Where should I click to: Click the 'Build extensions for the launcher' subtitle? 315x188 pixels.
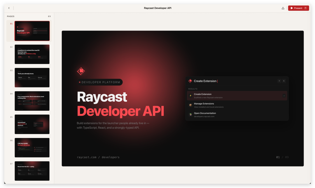[x=113, y=125]
